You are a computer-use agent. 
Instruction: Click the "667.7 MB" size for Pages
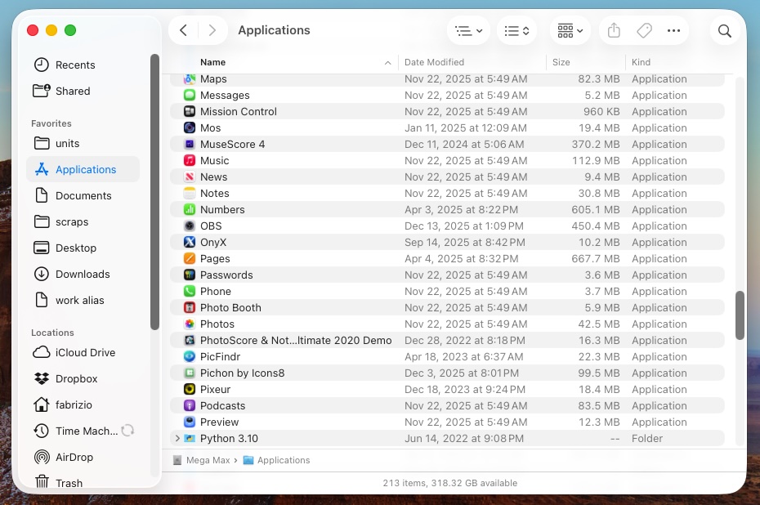(x=595, y=259)
